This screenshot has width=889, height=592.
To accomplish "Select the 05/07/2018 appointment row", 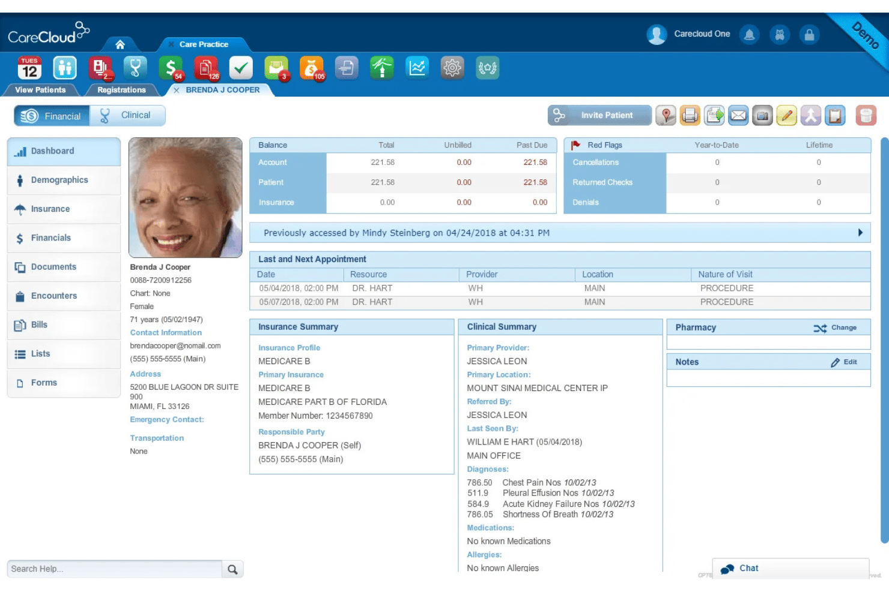I will tap(560, 302).
